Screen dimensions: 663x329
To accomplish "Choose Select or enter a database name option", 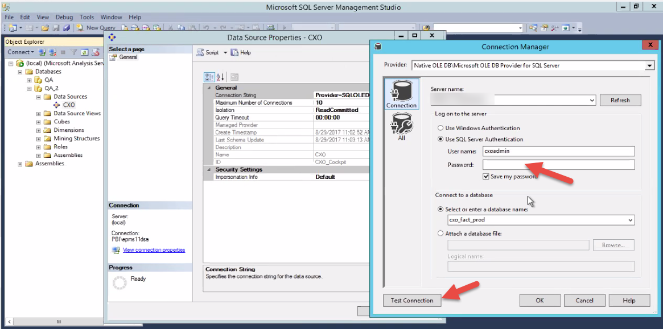I will pyautogui.click(x=440, y=209).
